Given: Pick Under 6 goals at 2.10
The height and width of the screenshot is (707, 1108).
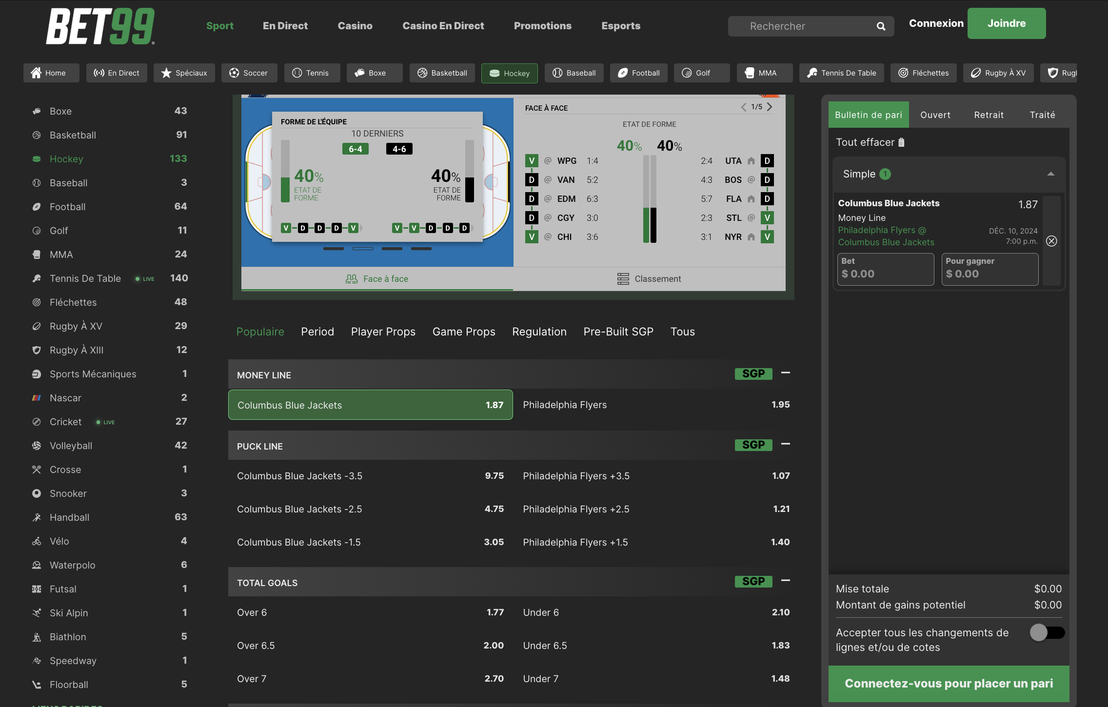Looking at the screenshot, I should point(656,612).
